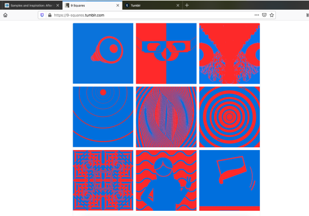Open the 3D glasses split-color thumbnail
The image size is (309, 216).
point(166,53)
